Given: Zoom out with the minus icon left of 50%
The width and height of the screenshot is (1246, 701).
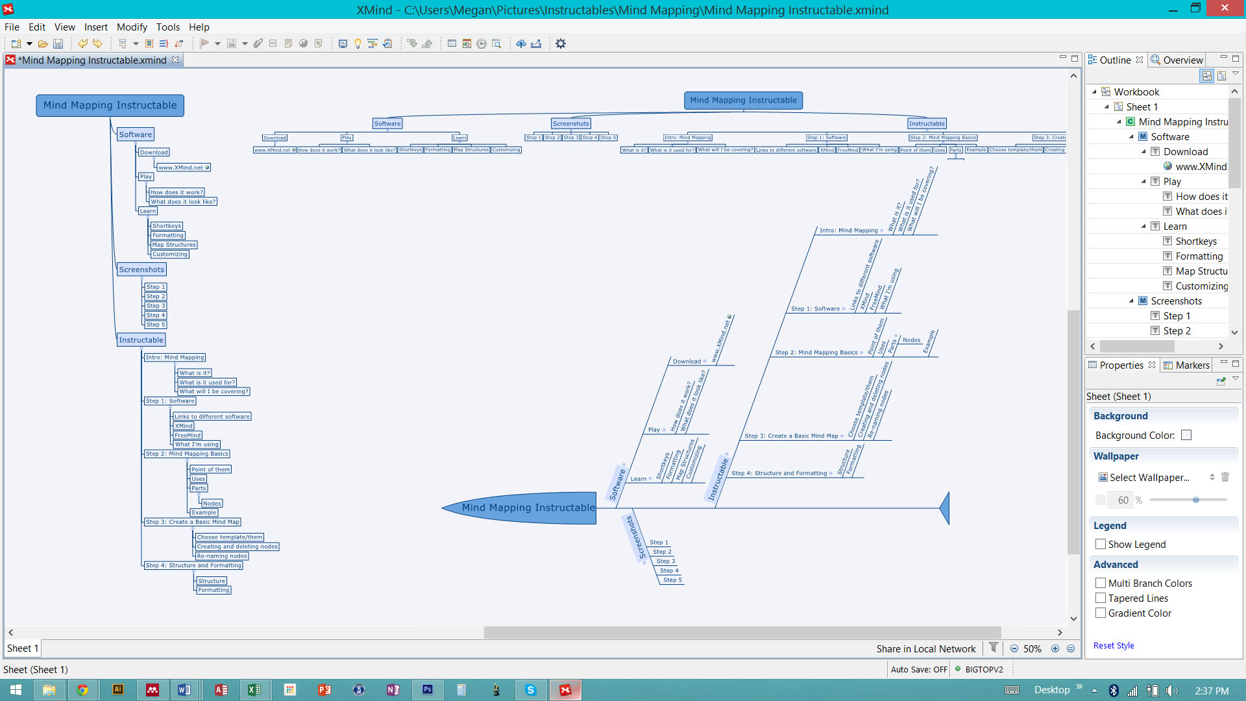Looking at the screenshot, I should 1014,648.
